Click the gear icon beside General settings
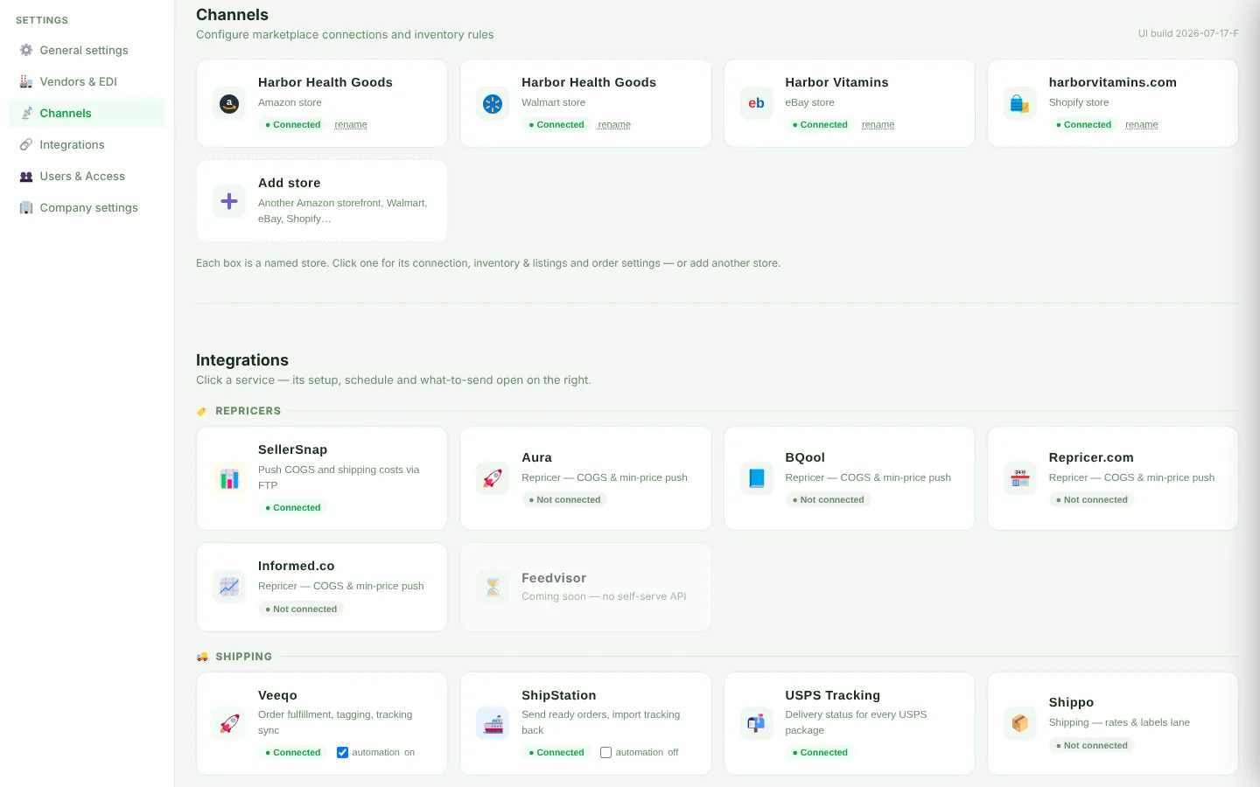 tap(26, 50)
